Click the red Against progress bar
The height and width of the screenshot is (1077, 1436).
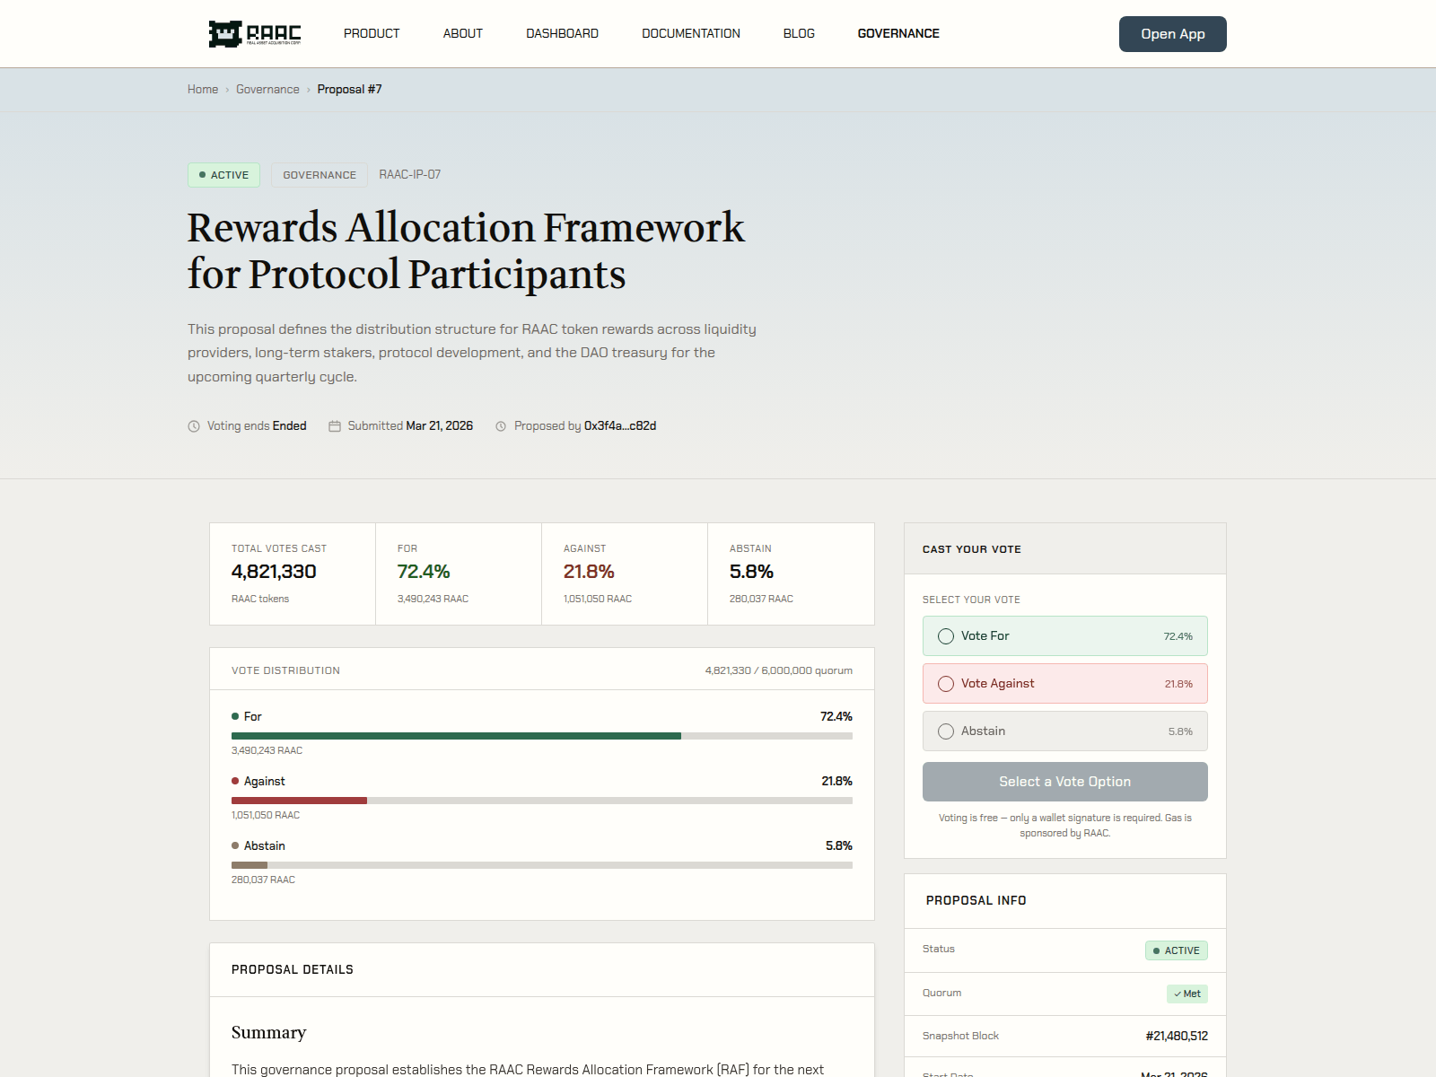pos(299,801)
